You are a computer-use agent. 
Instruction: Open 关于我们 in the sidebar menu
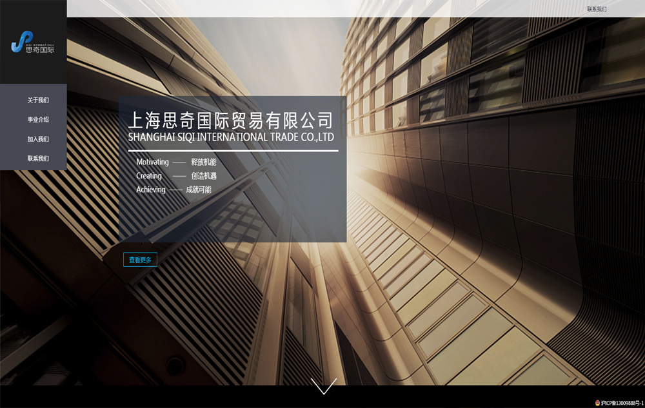pos(38,101)
